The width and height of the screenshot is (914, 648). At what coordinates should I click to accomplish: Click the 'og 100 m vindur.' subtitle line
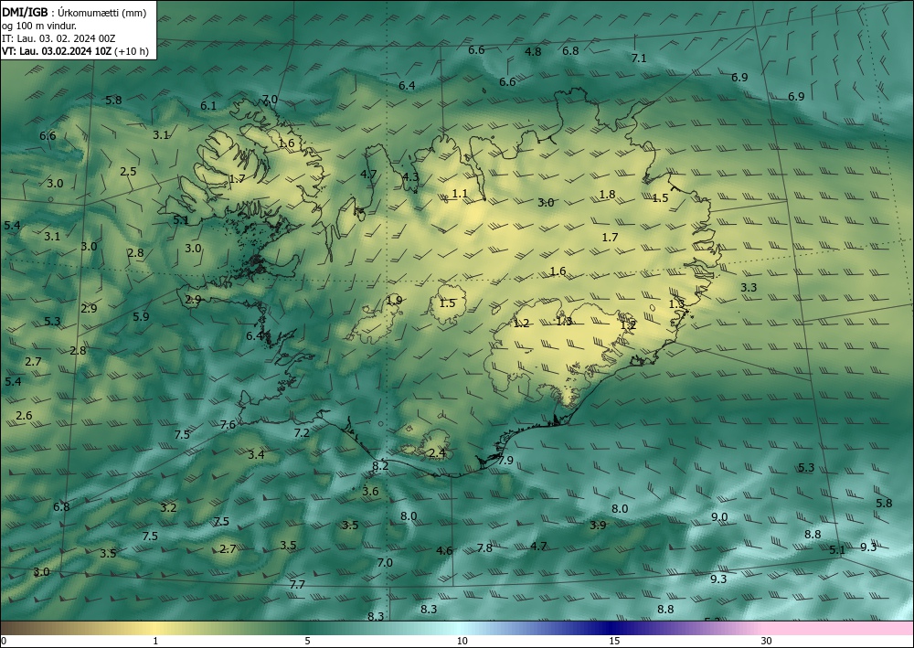[39, 26]
